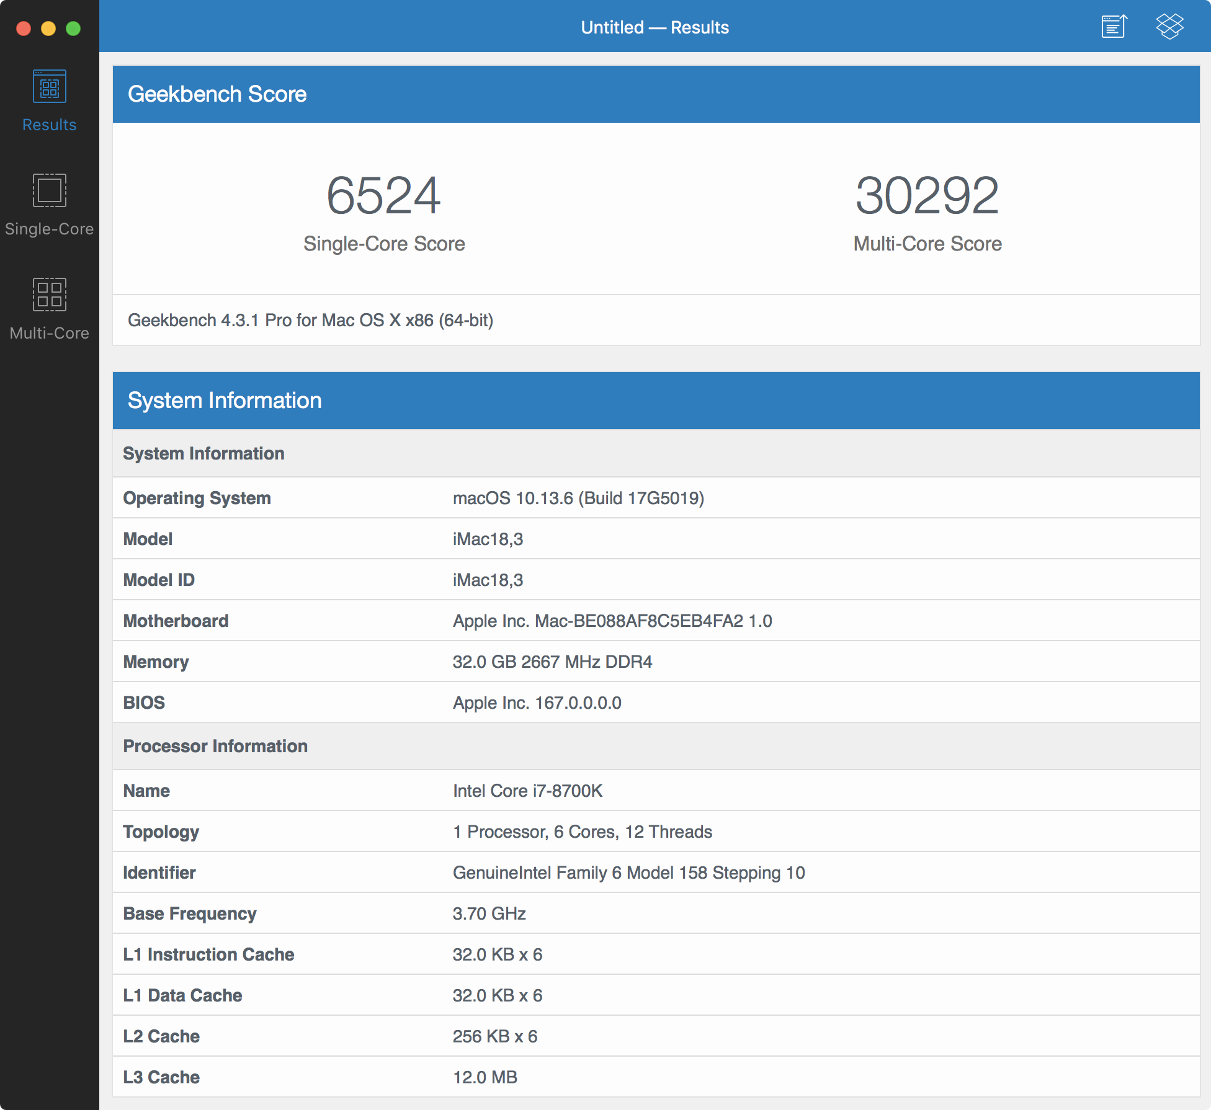The height and width of the screenshot is (1110, 1211).
Task: Click the blue System Information section header
Action: 656,401
